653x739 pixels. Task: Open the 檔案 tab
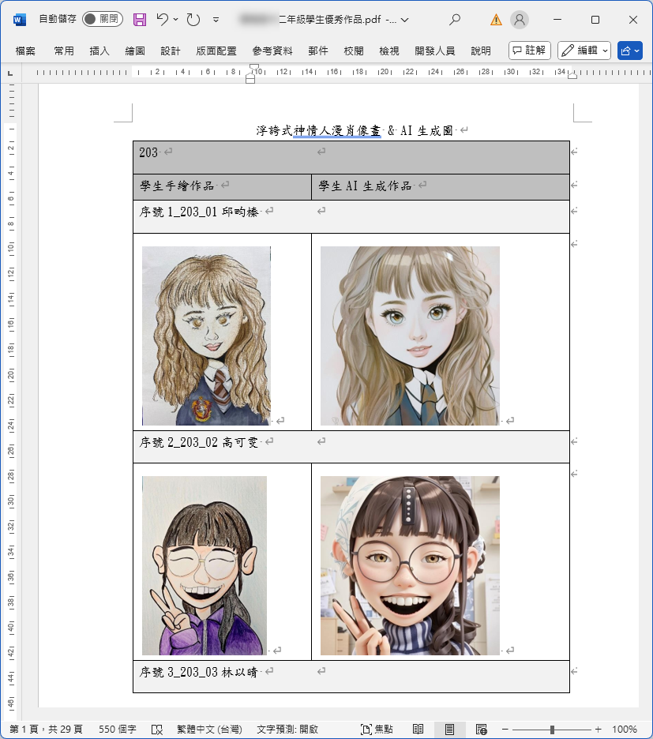pos(25,51)
